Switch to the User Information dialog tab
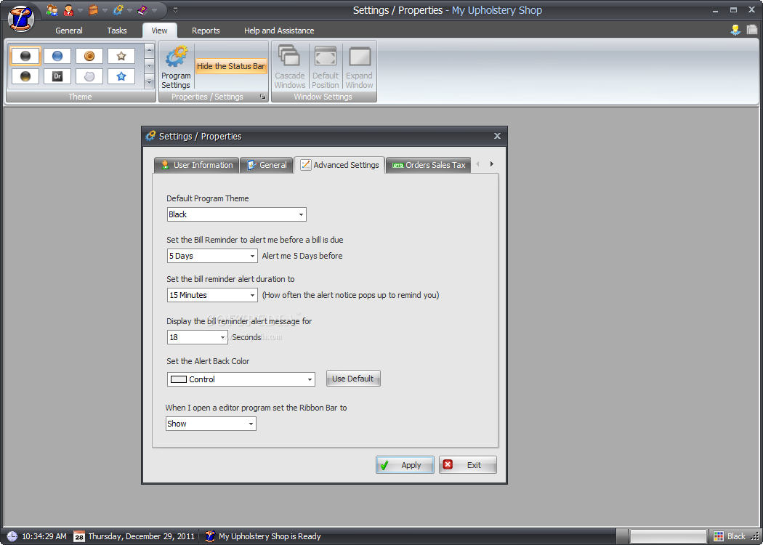763x545 pixels. (197, 165)
